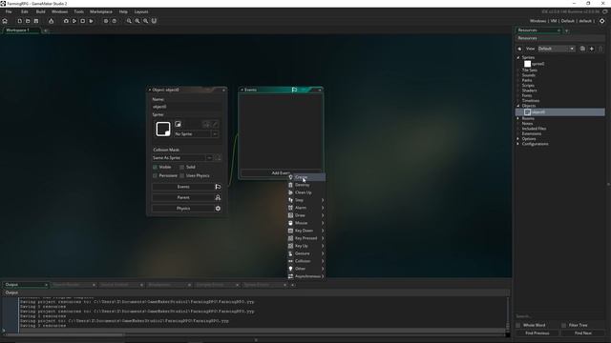Click the new group folder icon in Resources
Viewport: 611px width, 343px height.
click(582, 49)
